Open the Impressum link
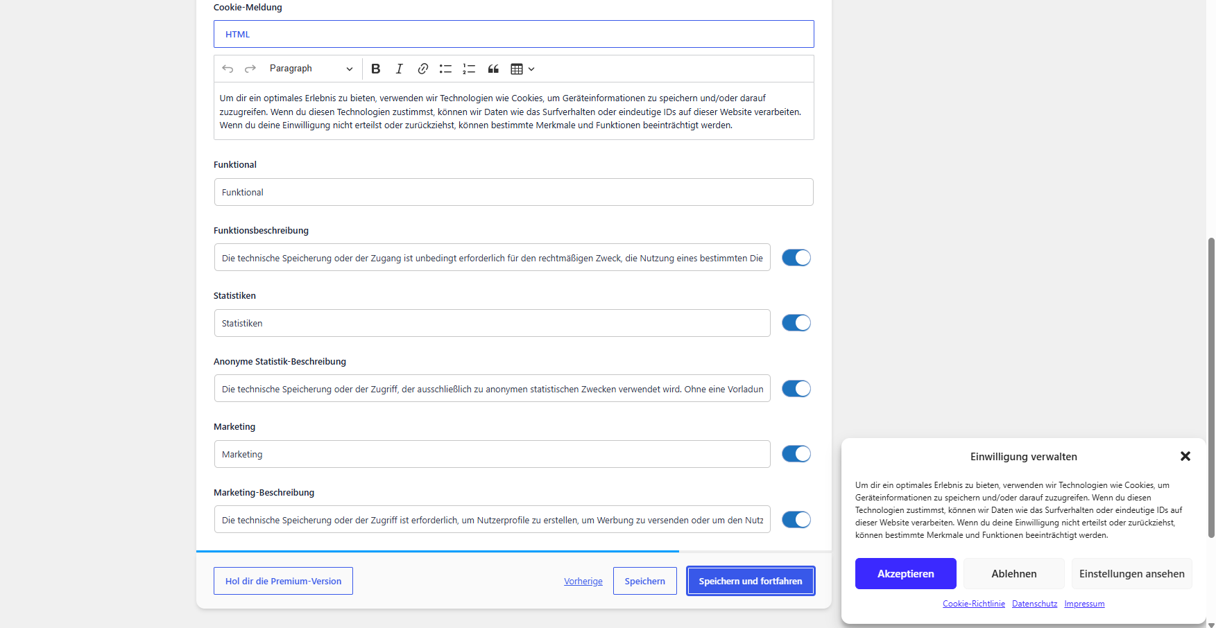This screenshot has width=1216, height=628. 1085,604
